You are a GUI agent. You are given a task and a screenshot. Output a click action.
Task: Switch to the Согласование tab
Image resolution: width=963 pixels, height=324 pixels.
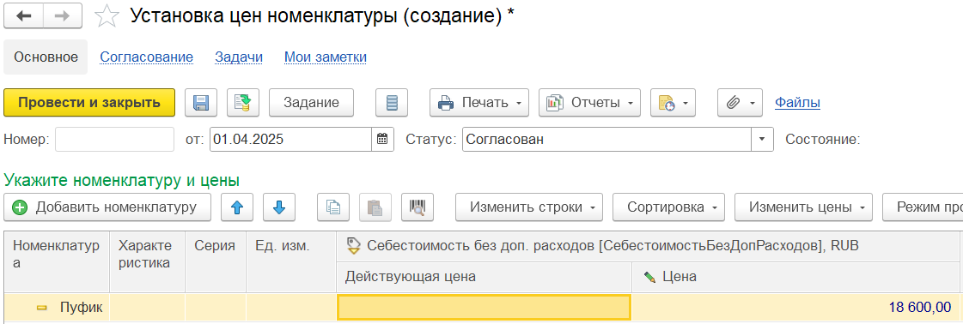pos(147,57)
